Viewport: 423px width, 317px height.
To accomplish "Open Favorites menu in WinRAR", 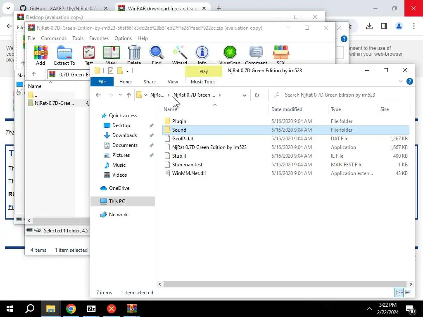I will point(99,38).
